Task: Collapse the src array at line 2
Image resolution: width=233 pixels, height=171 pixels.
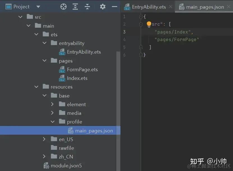Action: point(140,24)
